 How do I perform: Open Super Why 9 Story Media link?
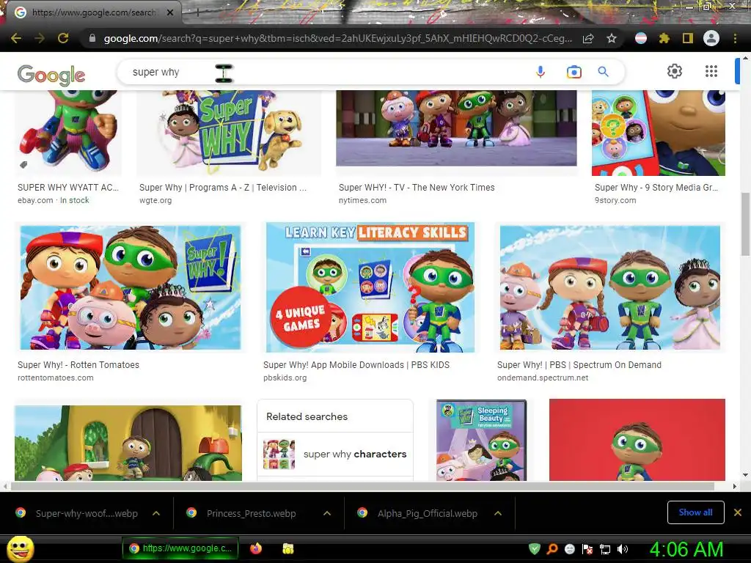coord(656,188)
